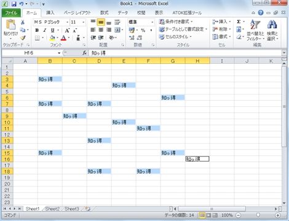Toggle Top Align vertical alignment

[x=93, y=22]
